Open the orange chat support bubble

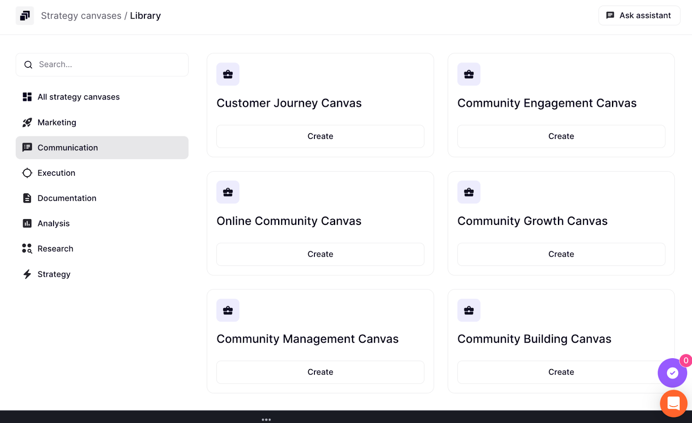(x=673, y=403)
